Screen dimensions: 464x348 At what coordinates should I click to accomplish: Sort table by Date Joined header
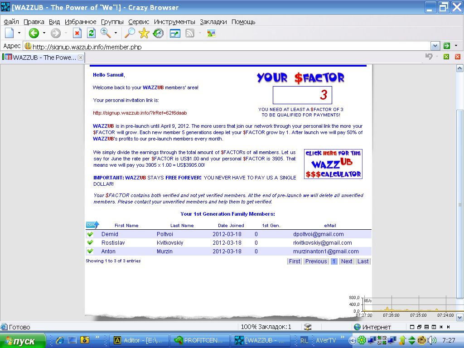point(231,226)
